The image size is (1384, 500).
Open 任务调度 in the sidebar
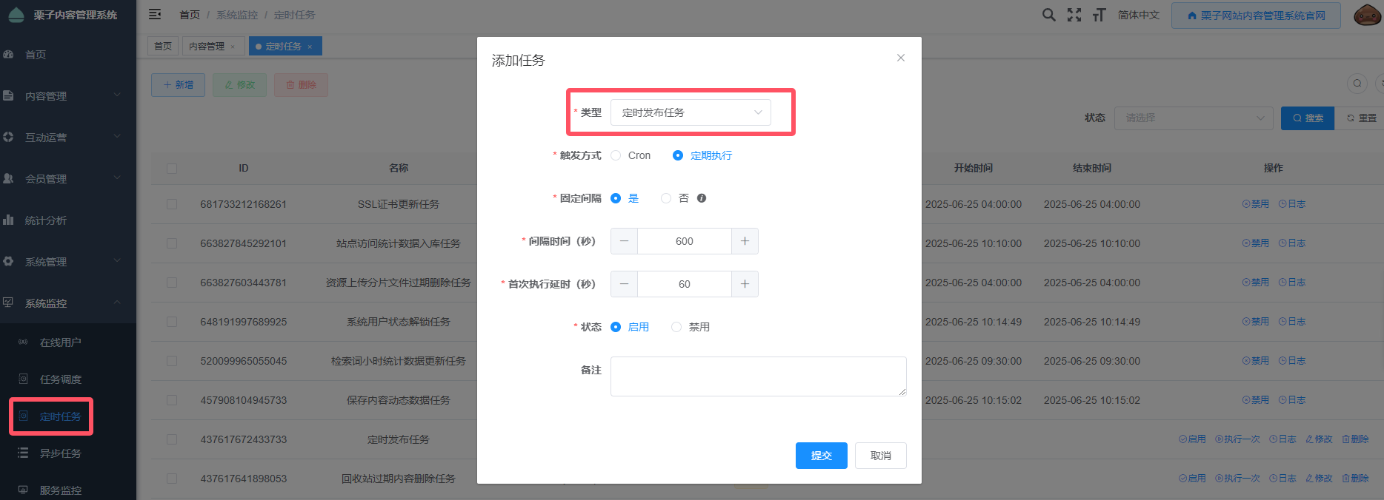coord(60,379)
